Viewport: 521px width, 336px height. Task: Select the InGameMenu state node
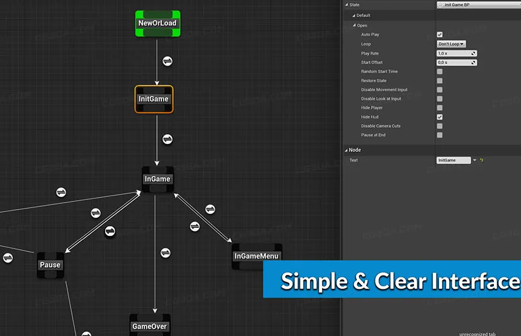(x=257, y=256)
